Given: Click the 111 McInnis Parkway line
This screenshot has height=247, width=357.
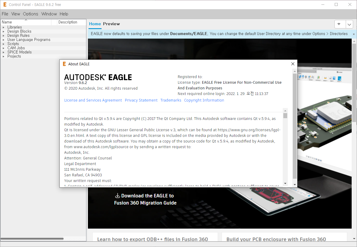Looking at the screenshot, I should [x=82, y=170].
